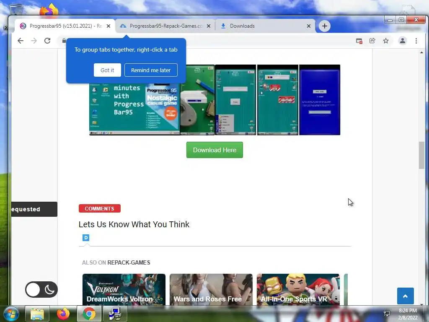
Task: Bookmark this page with the star icon
Action: point(386,41)
